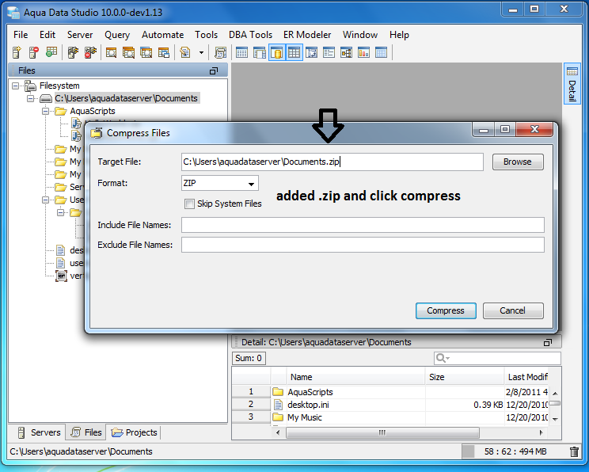Toggle the Skip System Files checkbox
The image size is (589, 472).
pos(189,204)
